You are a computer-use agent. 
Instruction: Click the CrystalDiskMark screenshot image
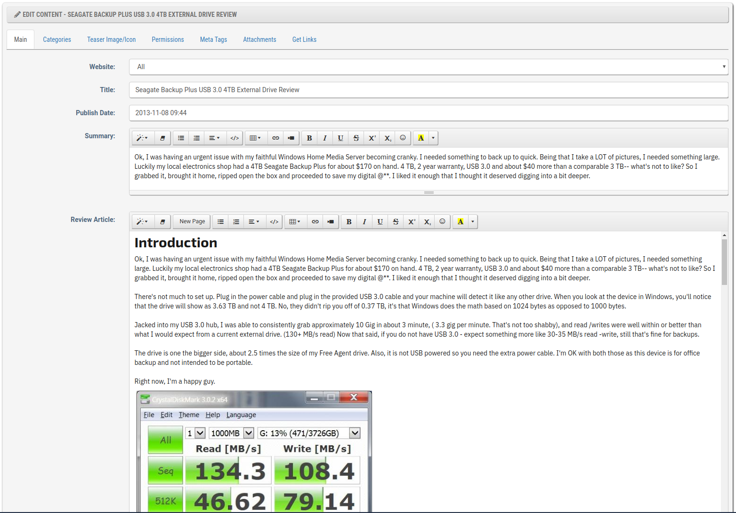point(254,451)
